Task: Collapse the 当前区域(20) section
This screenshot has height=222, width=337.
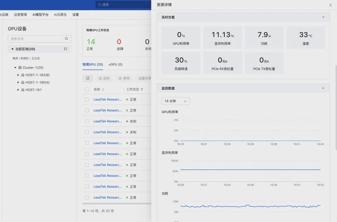Action: point(12,49)
